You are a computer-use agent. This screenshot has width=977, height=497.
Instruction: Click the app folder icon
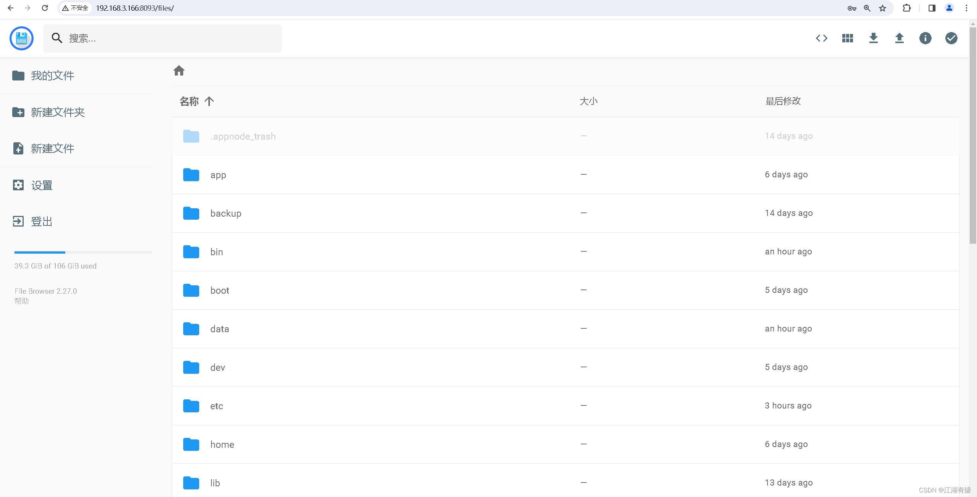[x=191, y=175]
